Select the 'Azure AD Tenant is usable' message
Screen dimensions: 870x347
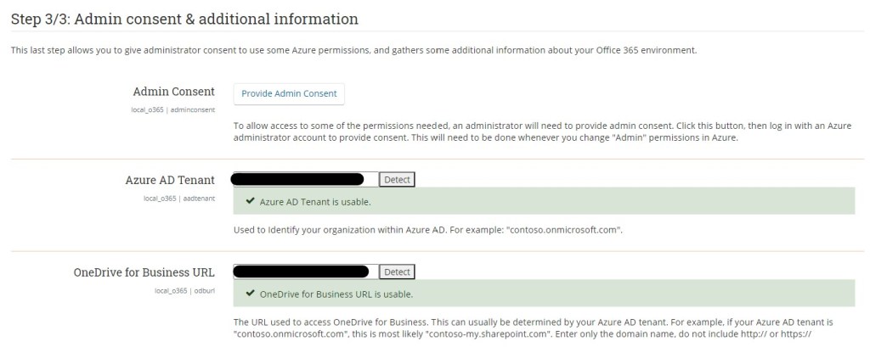(x=314, y=202)
